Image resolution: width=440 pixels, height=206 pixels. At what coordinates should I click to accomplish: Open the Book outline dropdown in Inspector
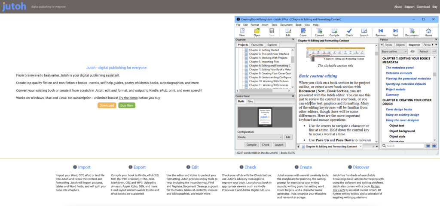pos(394,51)
